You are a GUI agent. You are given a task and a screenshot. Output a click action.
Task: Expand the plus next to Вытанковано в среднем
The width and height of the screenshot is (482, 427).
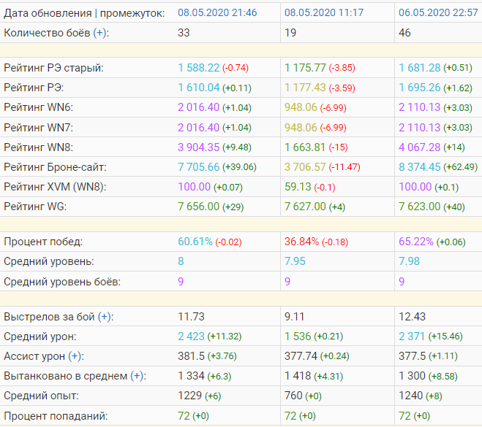[138, 376]
